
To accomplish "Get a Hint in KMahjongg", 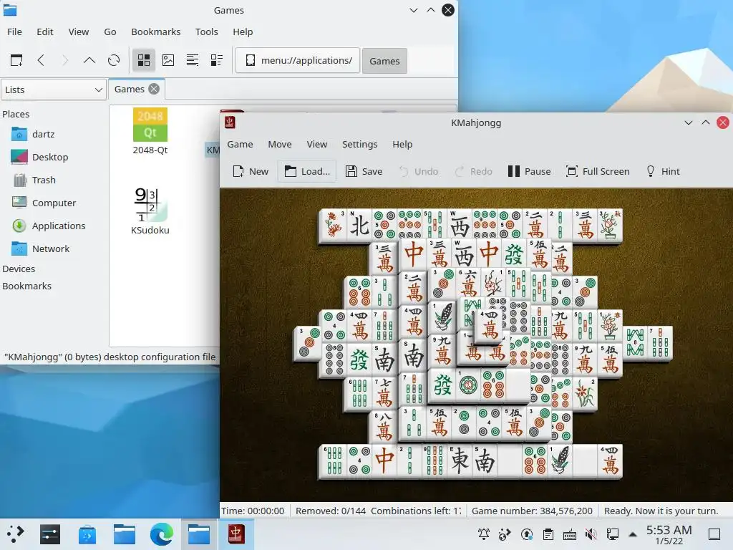I will [663, 171].
